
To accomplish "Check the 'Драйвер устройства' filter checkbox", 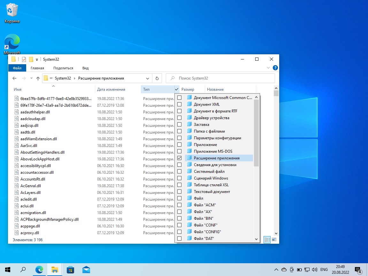I will (x=179, y=118).
